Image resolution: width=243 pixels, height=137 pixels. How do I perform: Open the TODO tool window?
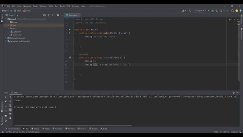pos(46,129)
